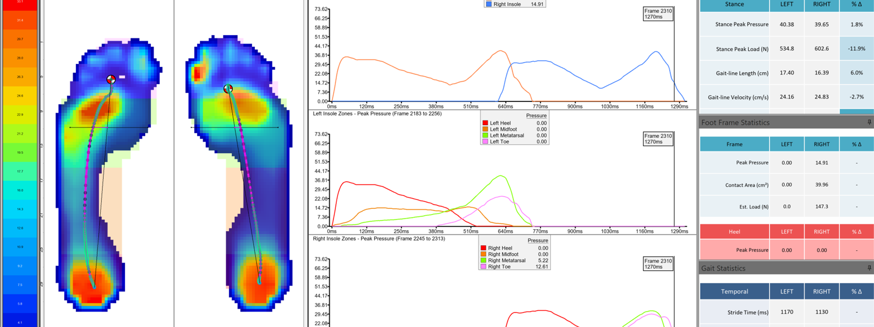Click the Right Metatarsal legend entry
Viewport: 874px width, 327px height.
tap(506, 261)
